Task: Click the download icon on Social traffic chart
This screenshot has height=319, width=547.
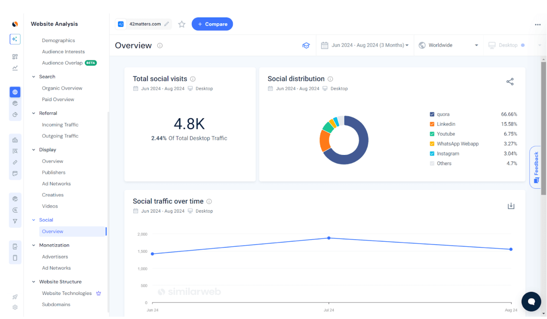Action: tap(511, 206)
